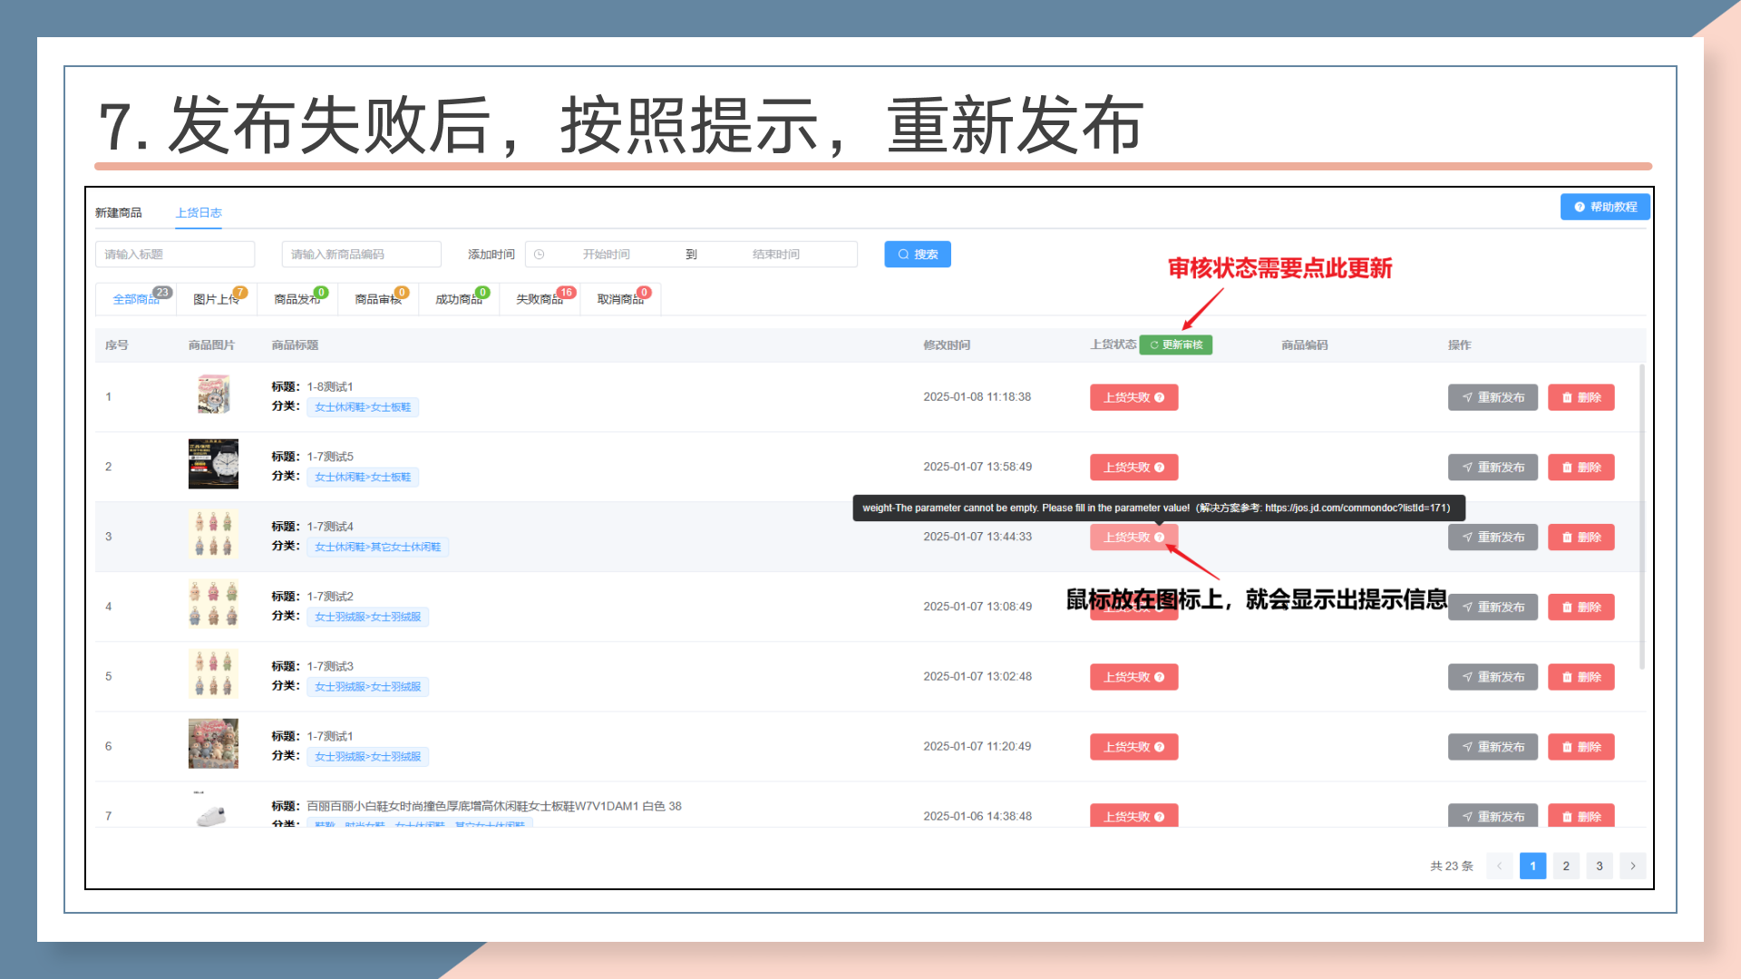Switch to 上货日志 tab
The width and height of the screenshot is (1741, 979).
199,213
